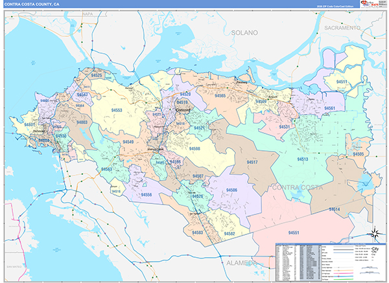Click the Concord city label
Viewport: 389px width, 283px height.
(183, 110)
